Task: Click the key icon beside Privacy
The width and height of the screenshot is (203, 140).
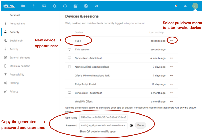Action: [5, 91]
